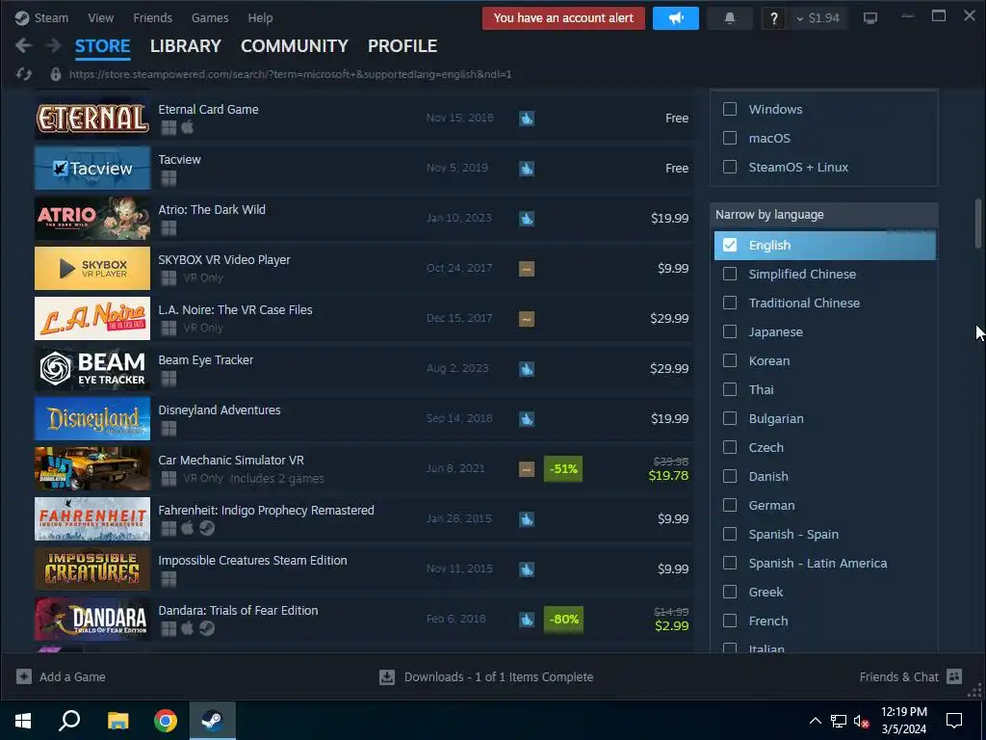The image size is (986, 740).
Task: Click the macOS icon under Eternal Card Game
Action: (188, 128)
